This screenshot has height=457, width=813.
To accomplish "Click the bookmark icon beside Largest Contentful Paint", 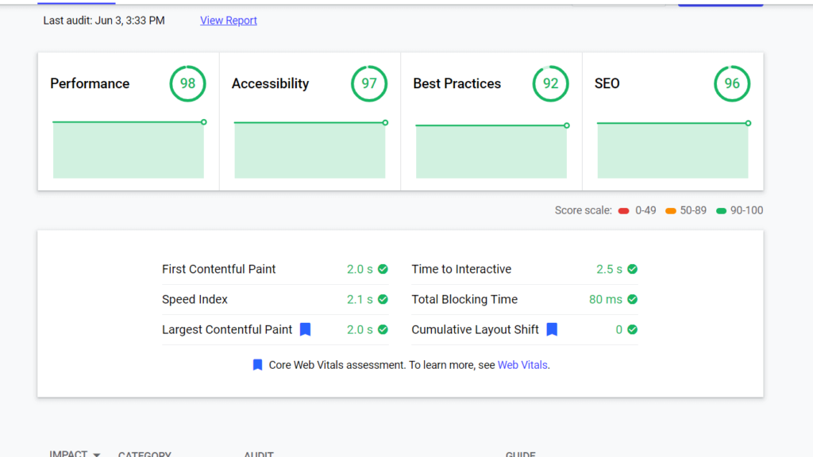I will pos(305,329).
